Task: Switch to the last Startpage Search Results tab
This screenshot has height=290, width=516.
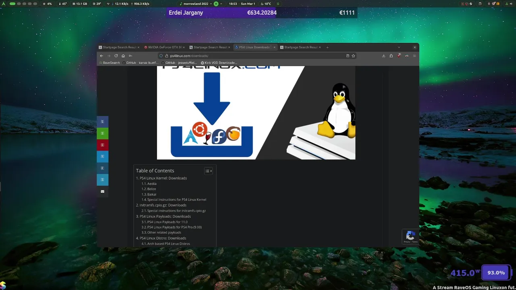Action: [301, 47]
